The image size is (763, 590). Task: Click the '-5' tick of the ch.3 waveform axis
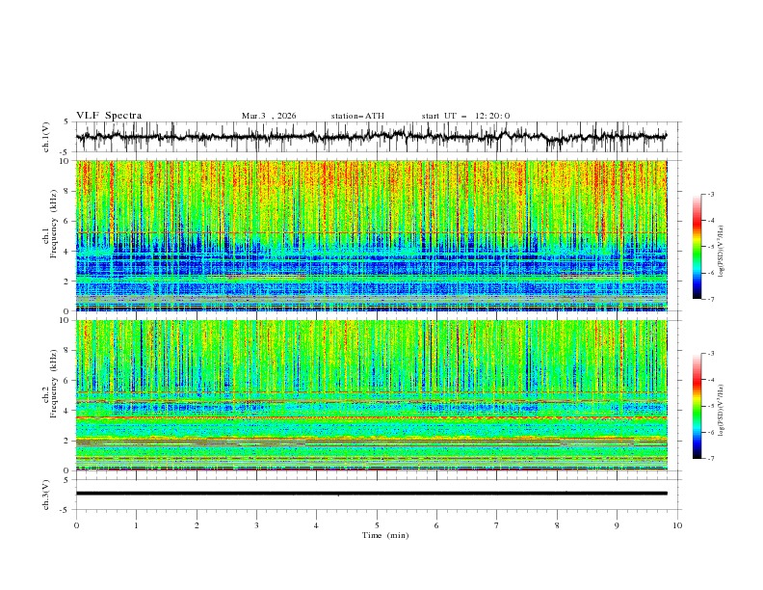(x=66, y=510)
